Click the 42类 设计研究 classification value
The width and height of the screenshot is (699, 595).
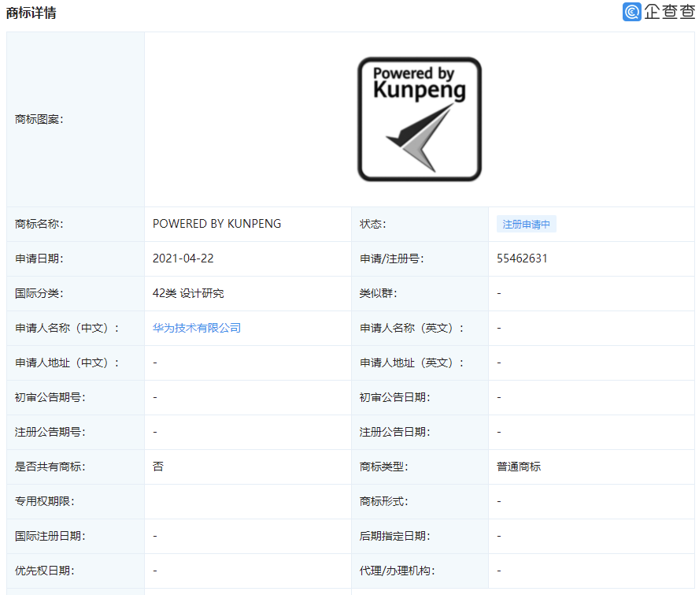click(x=188, y=293)
